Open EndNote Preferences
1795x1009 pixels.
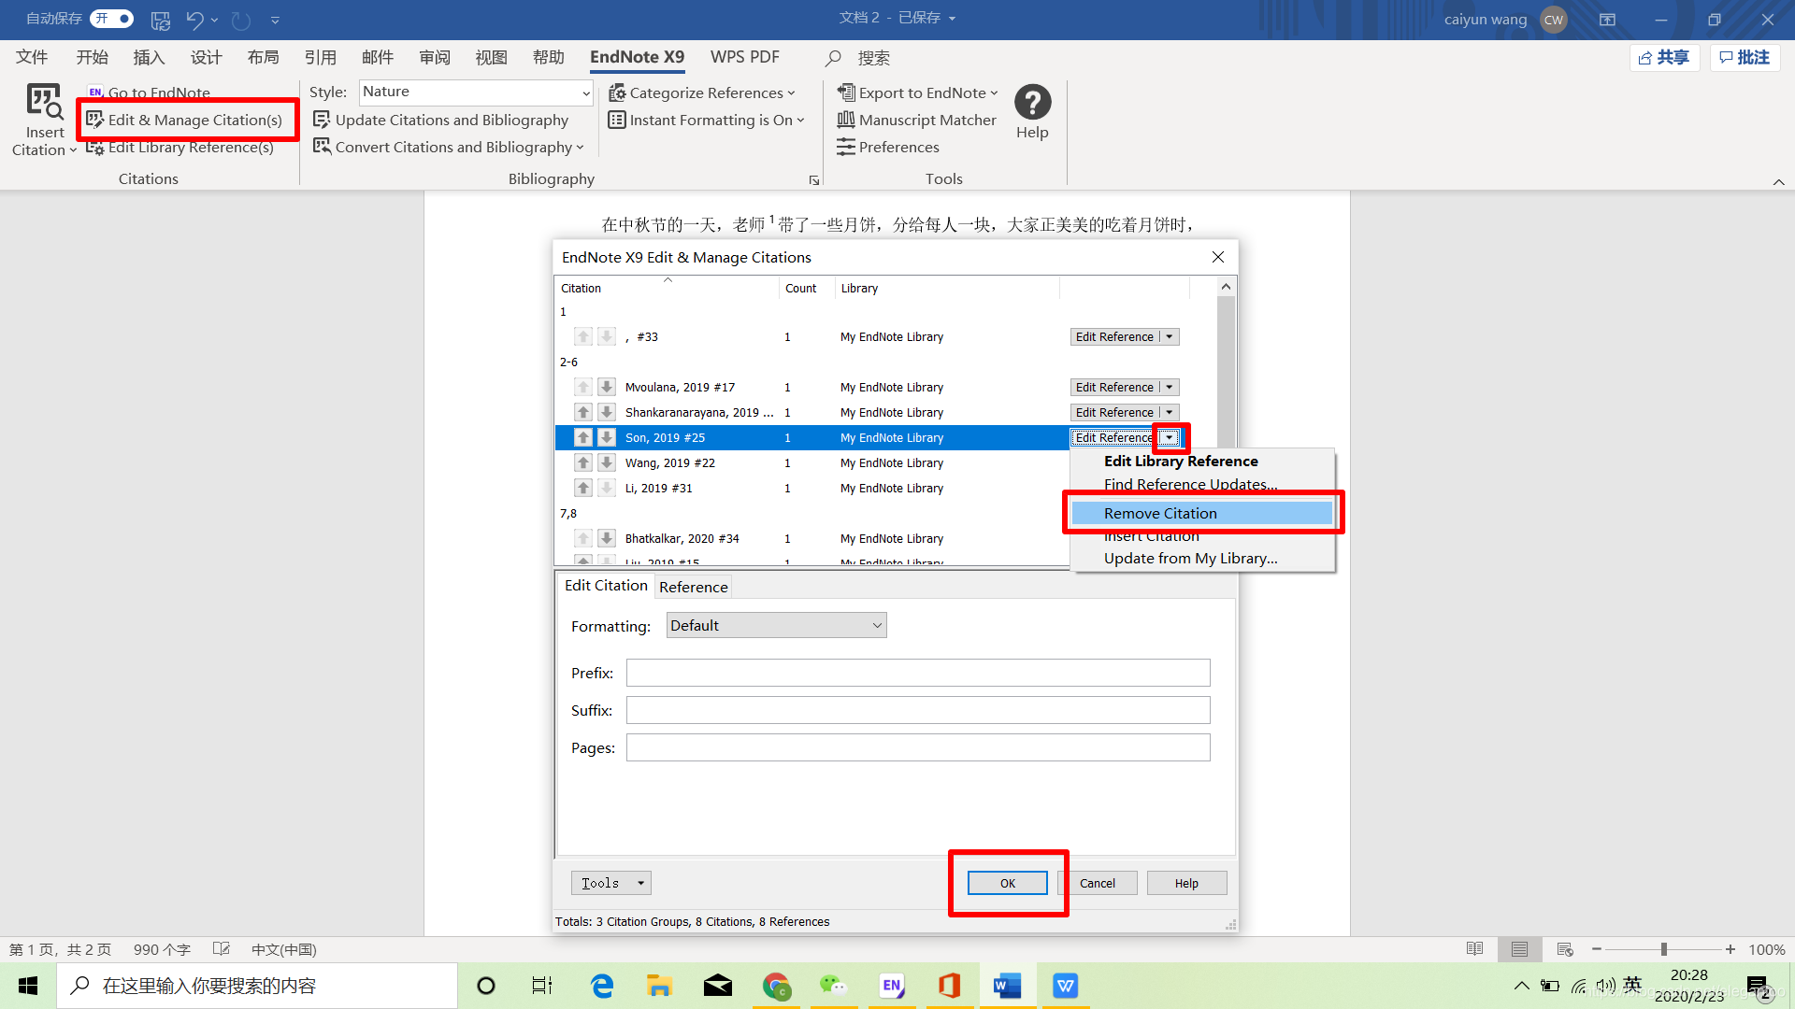887,147
